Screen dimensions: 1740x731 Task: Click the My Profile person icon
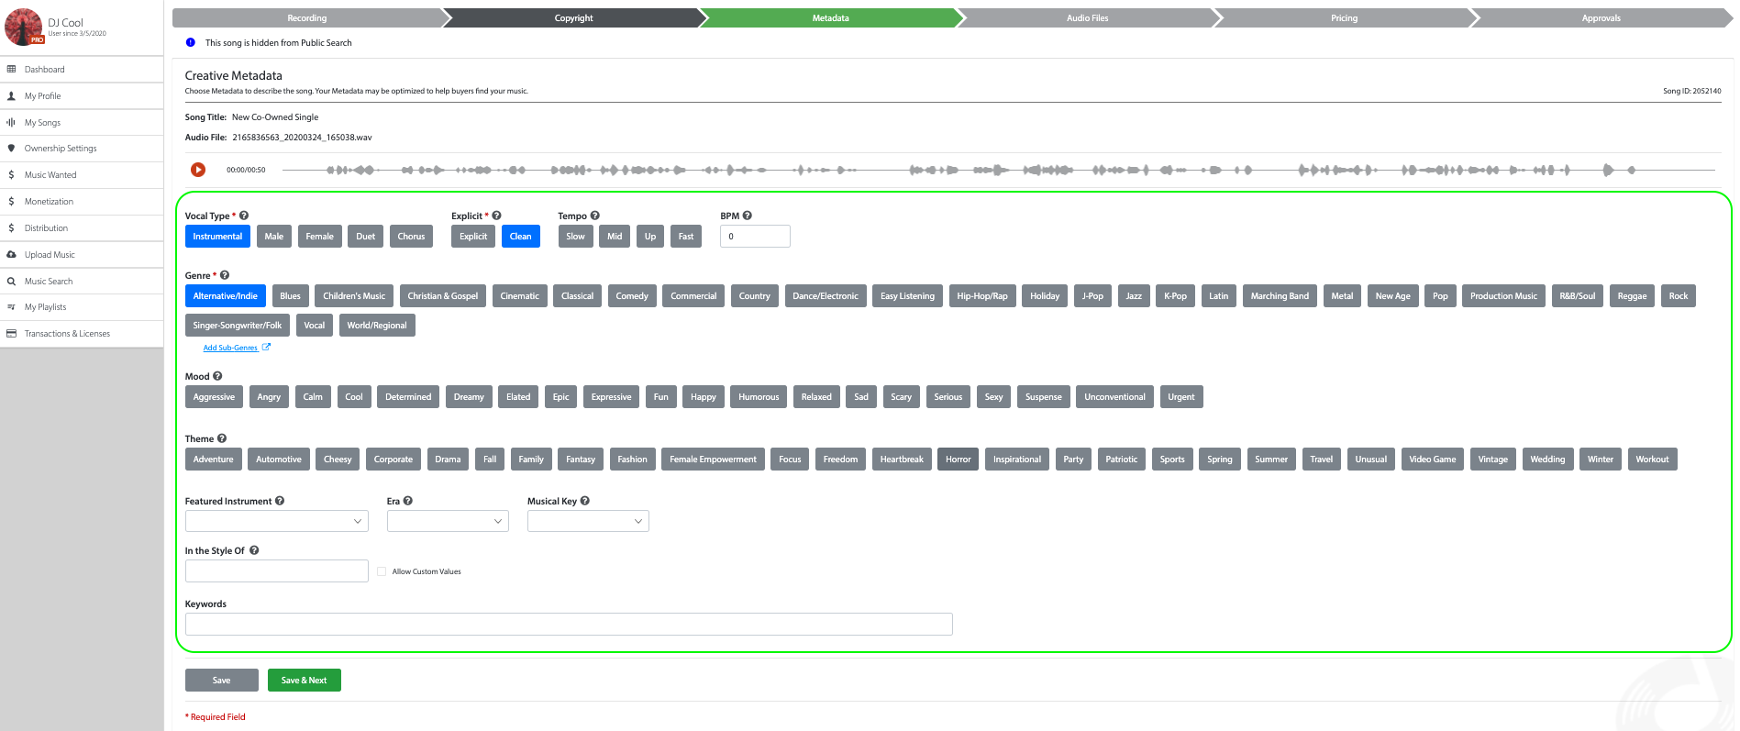[x=11, y=96]
